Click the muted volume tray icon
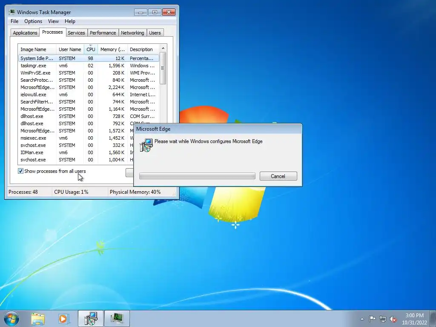 tap(393, 319)
